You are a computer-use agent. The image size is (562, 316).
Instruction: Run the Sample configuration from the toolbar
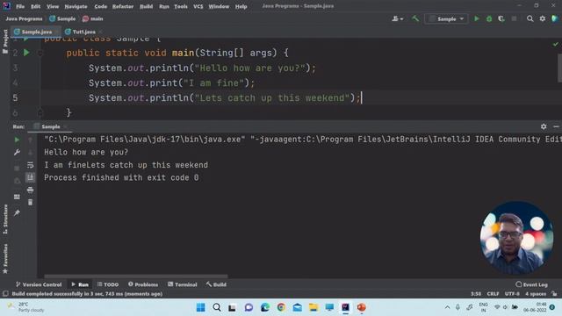(476, 18)
